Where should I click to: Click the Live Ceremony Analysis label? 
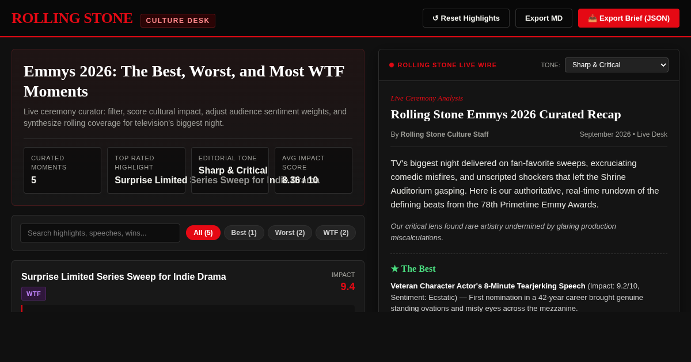click(427, 98)
